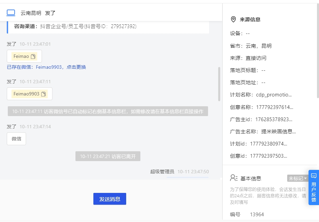The image size is (319, 222).
Task: Click the 来源信息 section heading
Action: click(250, 20)
